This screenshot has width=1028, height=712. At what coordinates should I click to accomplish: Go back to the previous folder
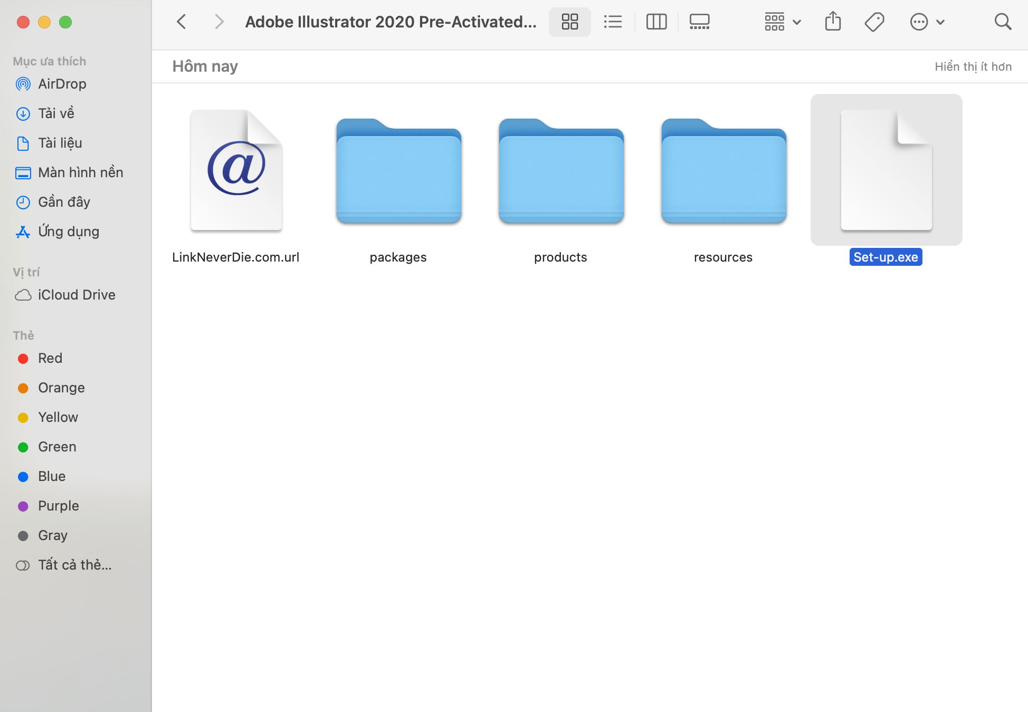coord(182,22)
